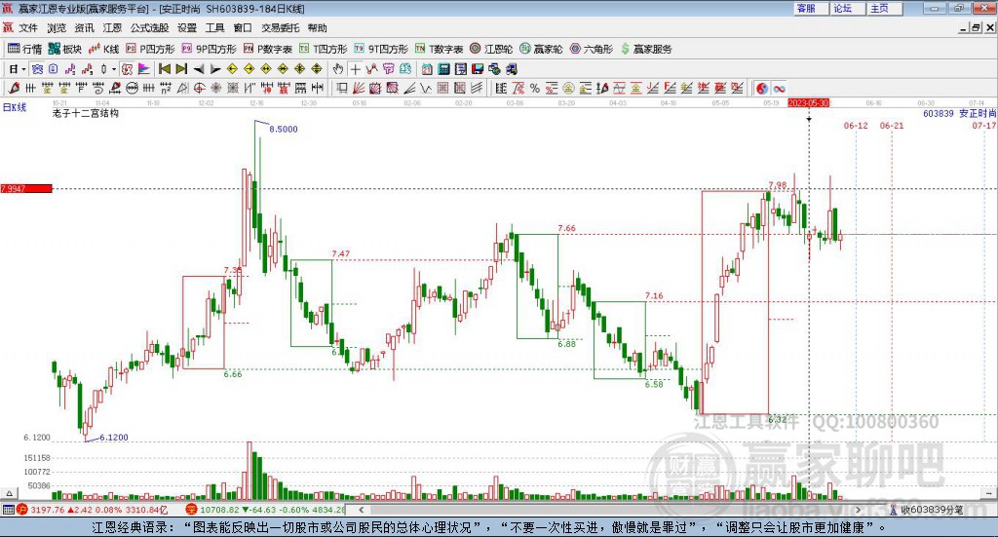Click Shanghai index 3197.76 status entry
This screenshot has height=537, width=998.
pos(92,510)
